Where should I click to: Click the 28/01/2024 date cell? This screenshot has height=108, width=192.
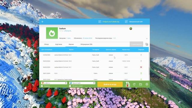tap(46, 73)
